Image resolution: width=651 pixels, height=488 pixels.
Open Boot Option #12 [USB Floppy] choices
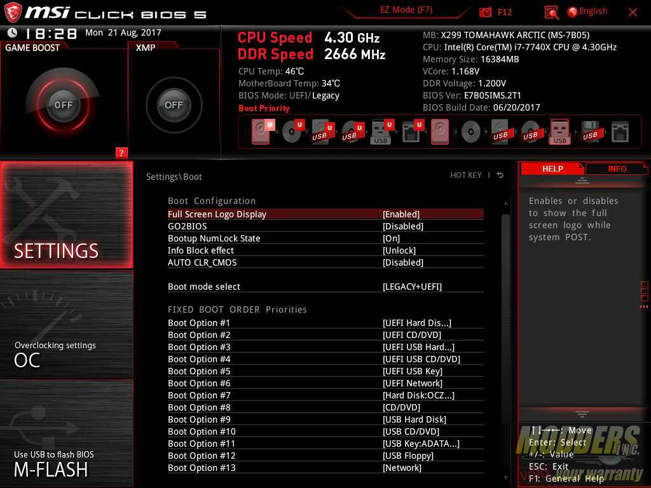pos(325,455)
